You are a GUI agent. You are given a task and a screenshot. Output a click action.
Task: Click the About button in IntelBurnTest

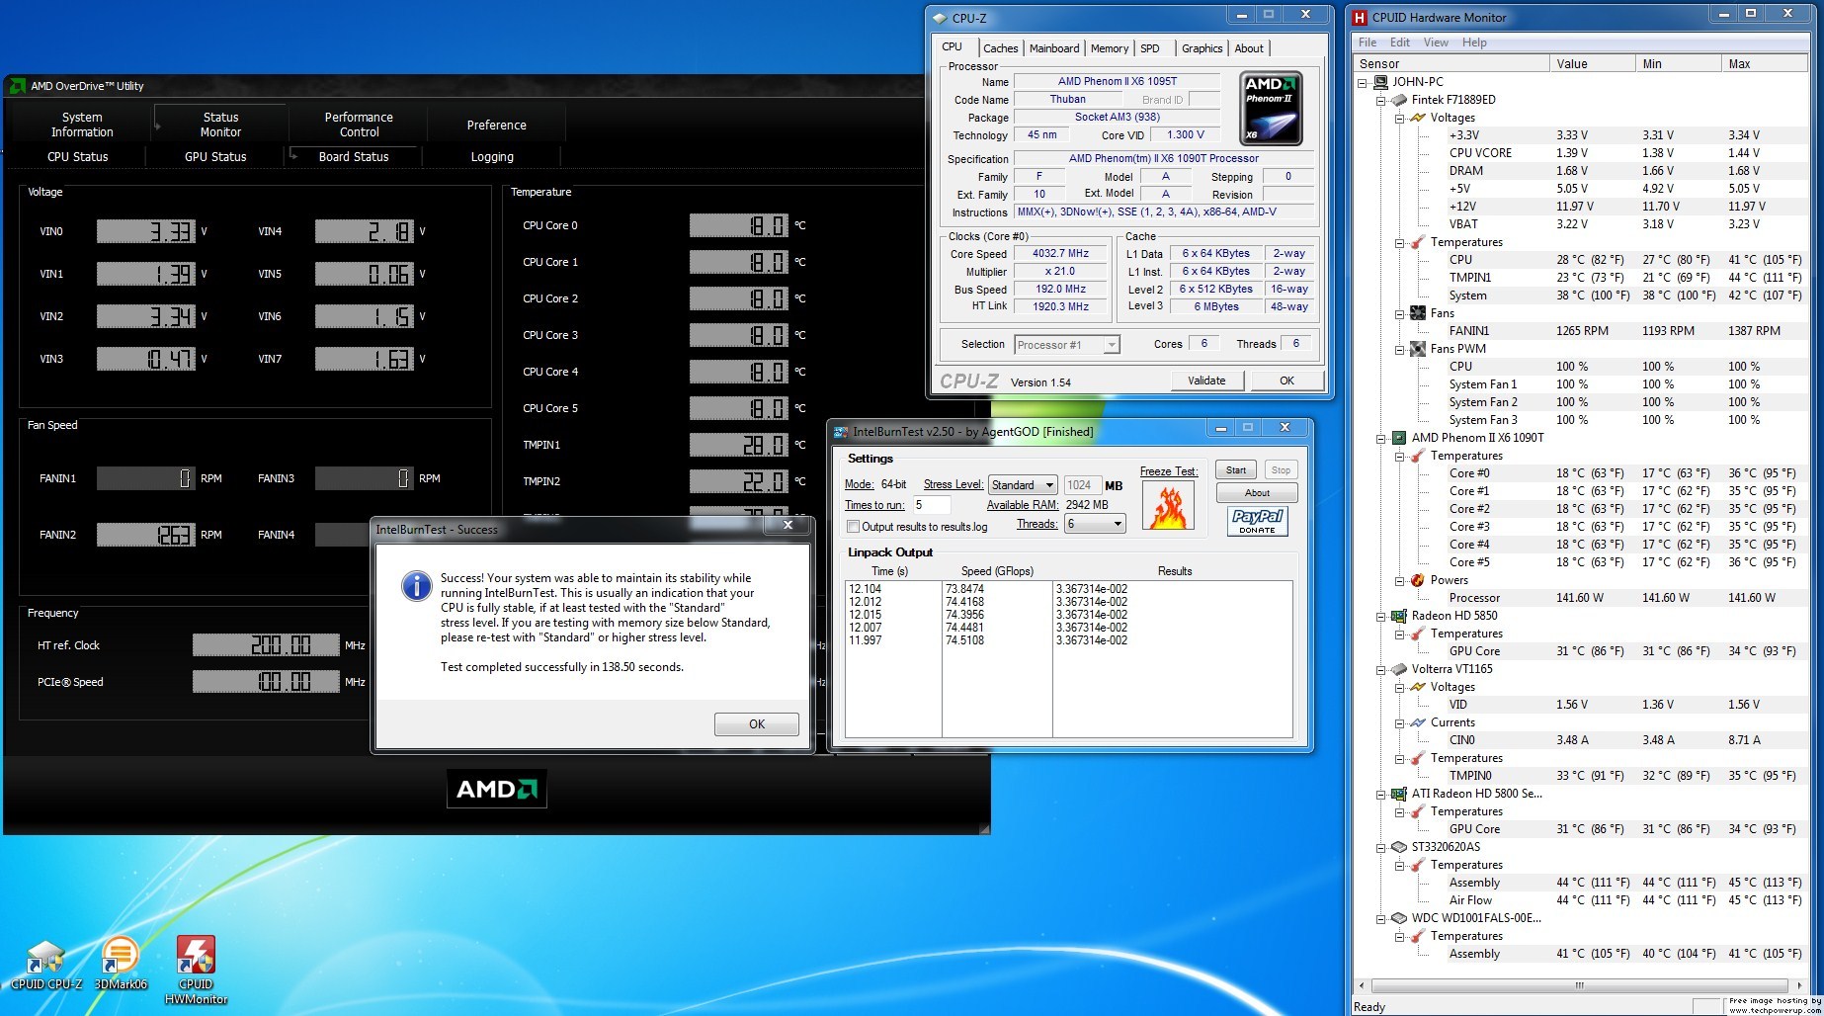tap(1257, 493)
